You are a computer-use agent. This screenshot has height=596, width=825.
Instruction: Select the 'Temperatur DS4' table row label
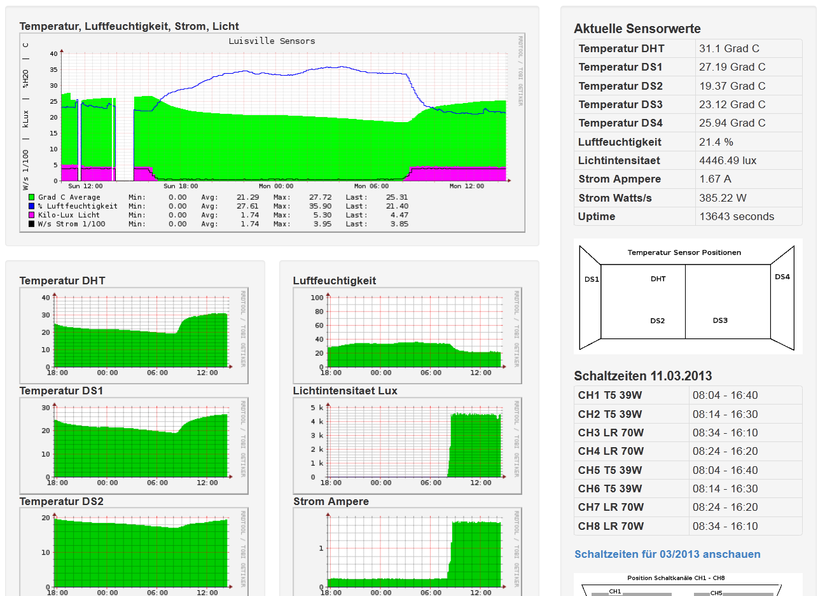tap(620, 123)
